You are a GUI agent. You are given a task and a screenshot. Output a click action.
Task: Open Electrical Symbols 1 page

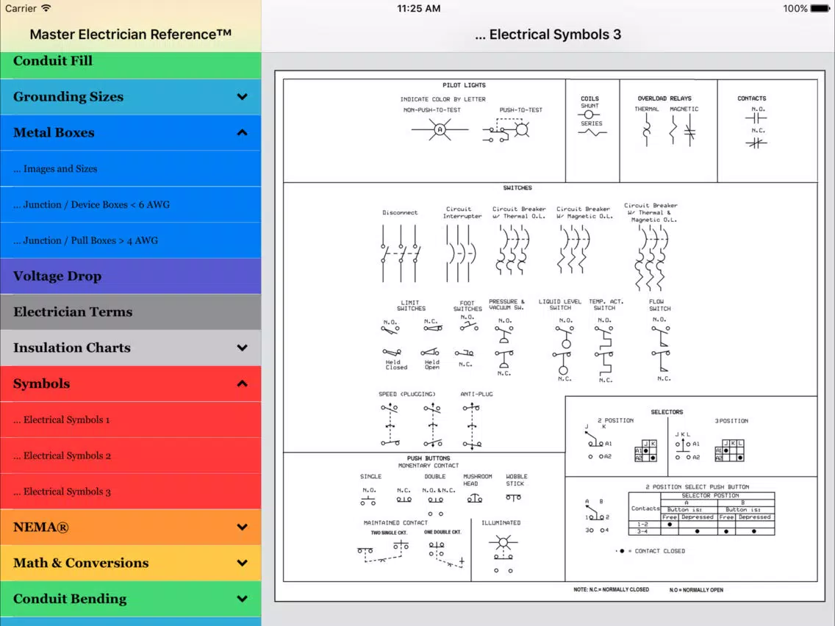pos(131,420)
